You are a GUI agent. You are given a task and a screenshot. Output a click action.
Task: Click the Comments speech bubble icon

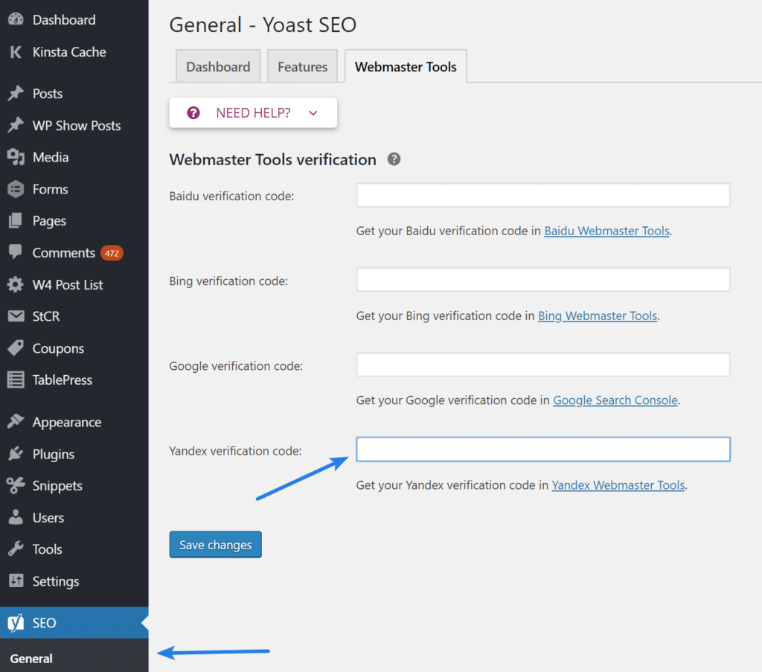point(16,253)
